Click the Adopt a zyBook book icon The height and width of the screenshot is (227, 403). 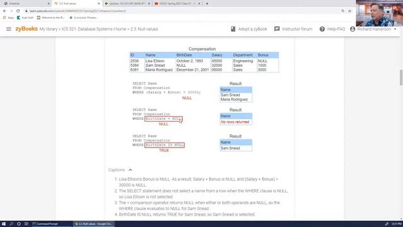233,29
